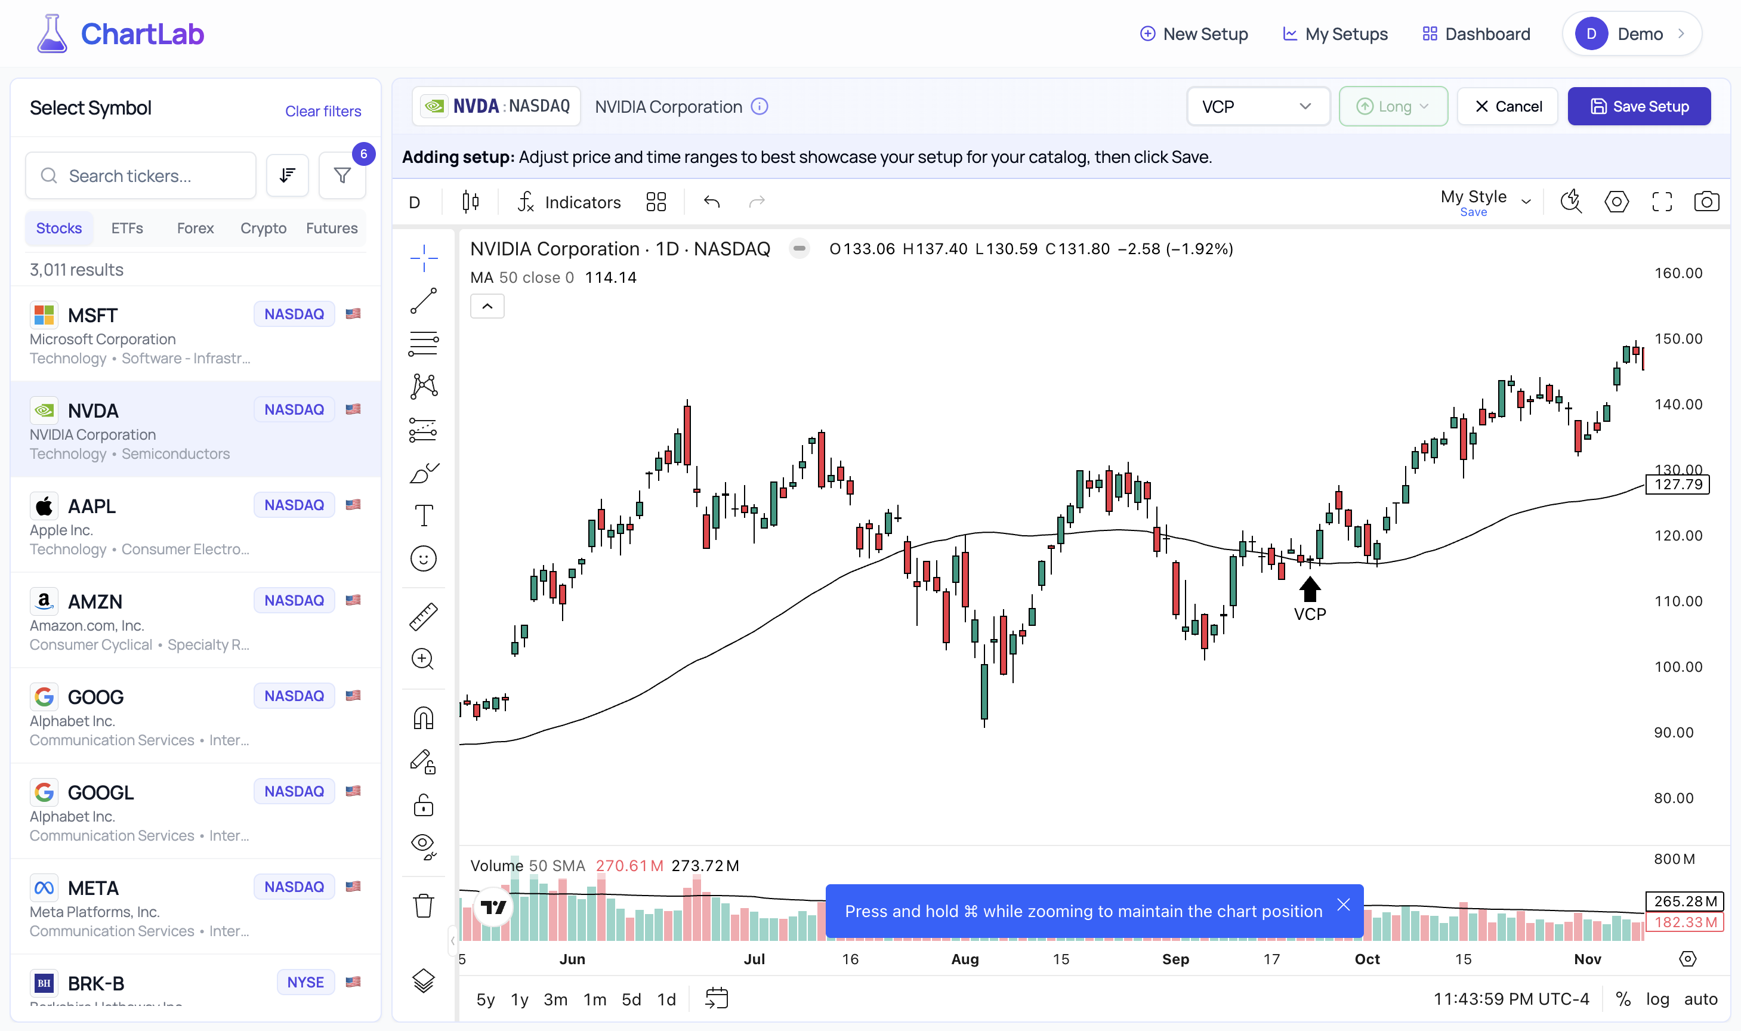This screenshot has height=1031, width=1741.
Task: Switch to the Crypto tab
Action: pyautogui.click(x=263, y=228)
